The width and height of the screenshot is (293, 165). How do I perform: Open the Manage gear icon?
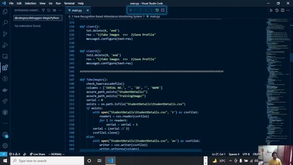(5, 146)
